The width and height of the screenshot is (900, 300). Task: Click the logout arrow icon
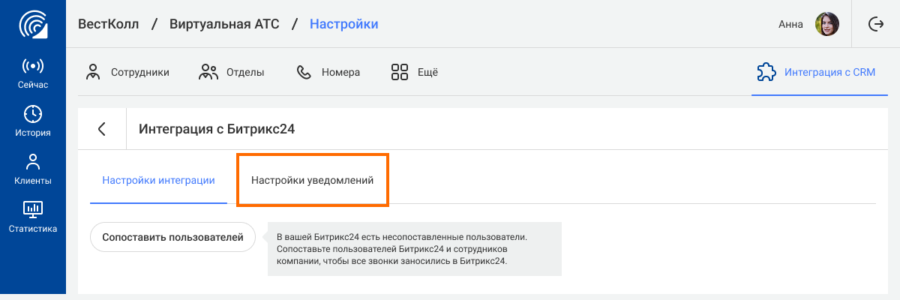(x=875, y=24)
